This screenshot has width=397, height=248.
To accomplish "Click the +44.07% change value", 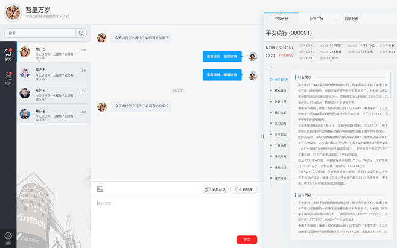I will (285, 56).
